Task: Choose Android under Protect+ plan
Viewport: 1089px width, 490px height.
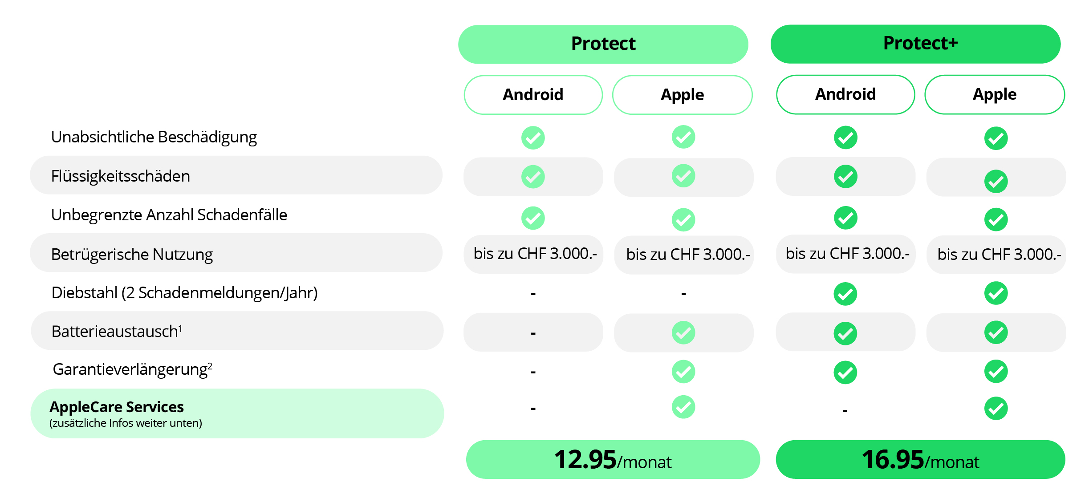Action: tap(845, 94)
